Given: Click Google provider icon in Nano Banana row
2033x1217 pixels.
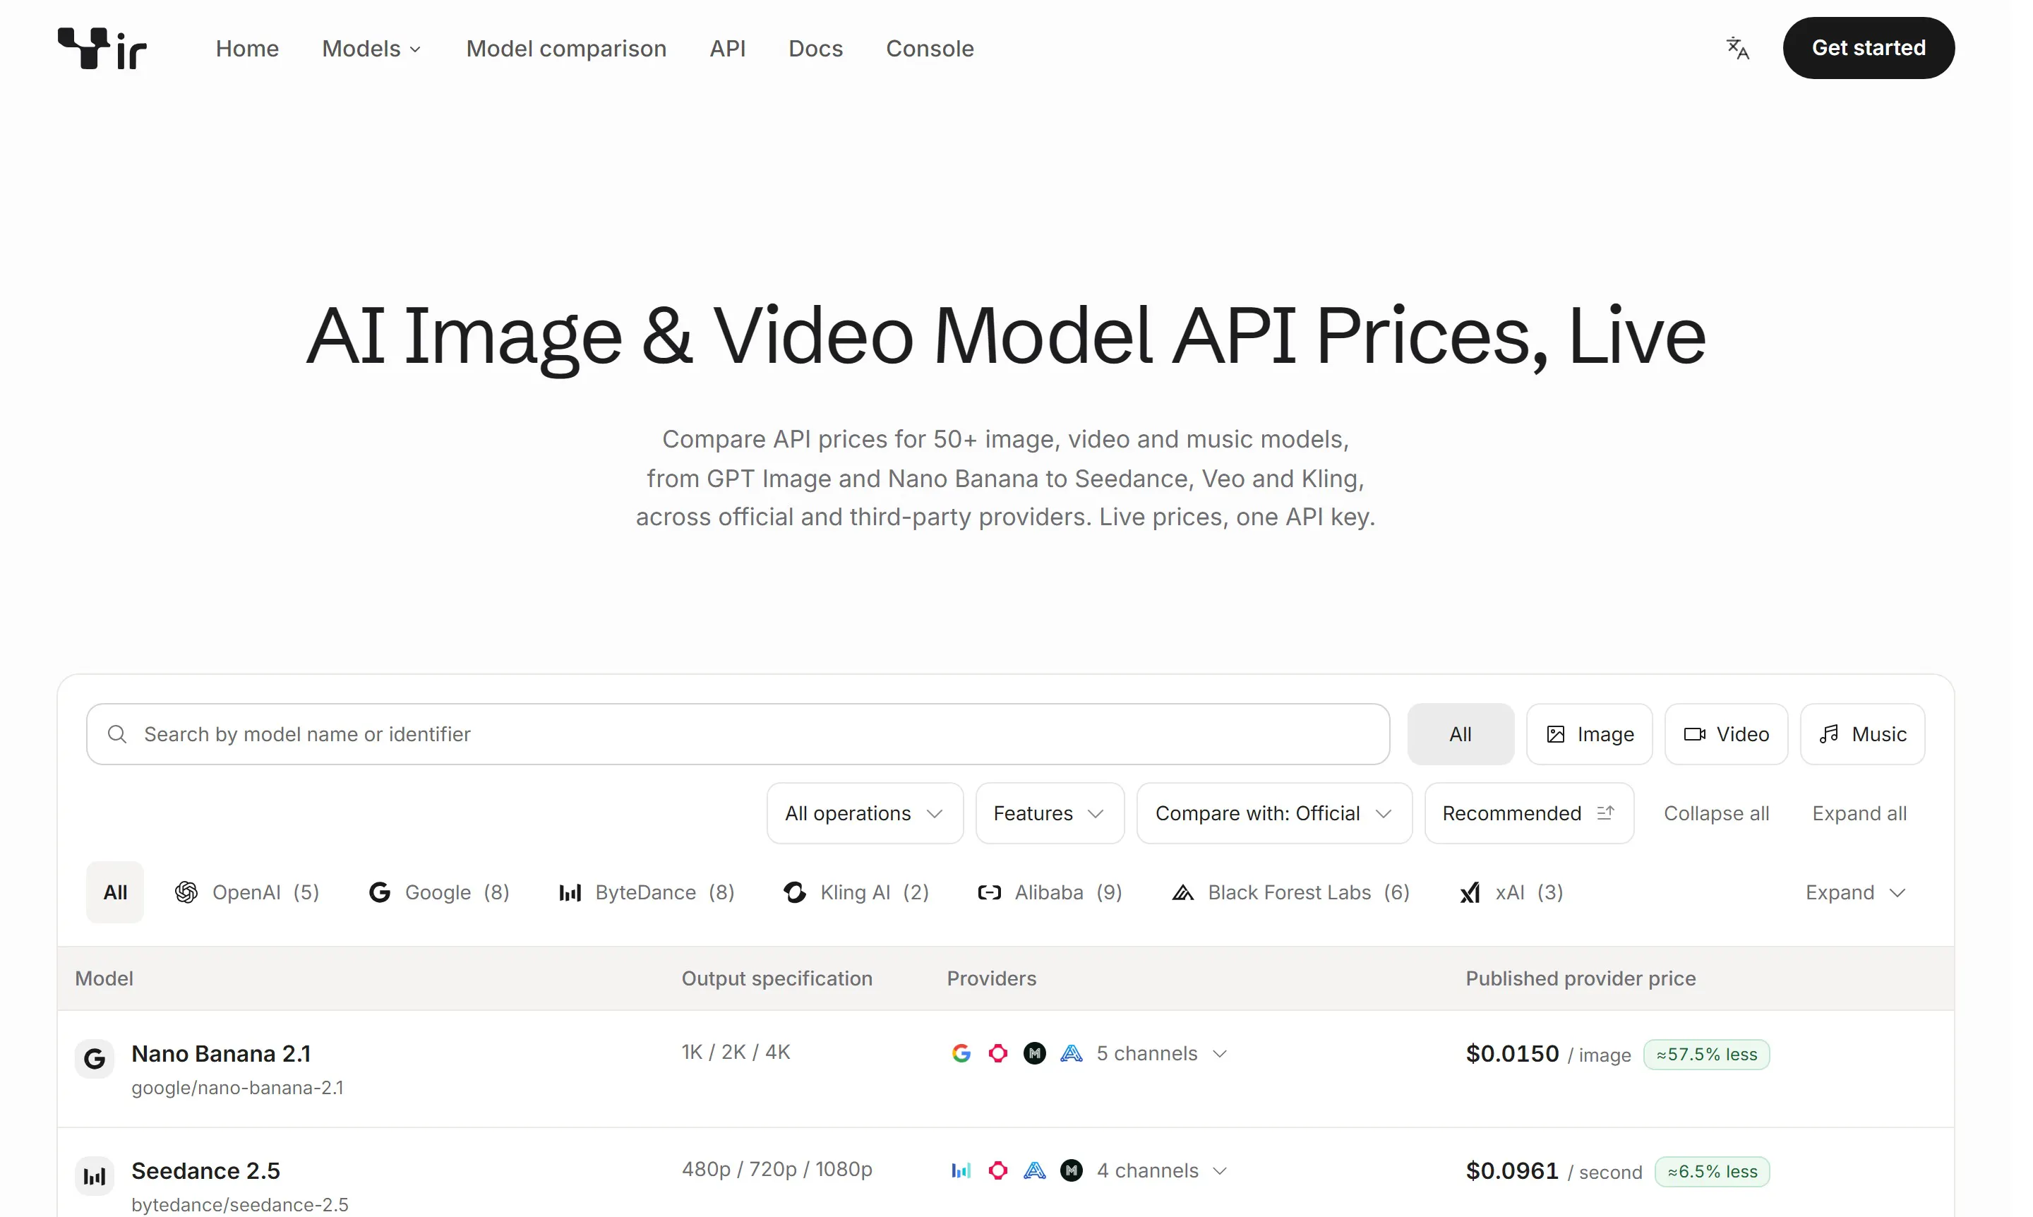Looking at the screenshot, I should (961, 1053).
